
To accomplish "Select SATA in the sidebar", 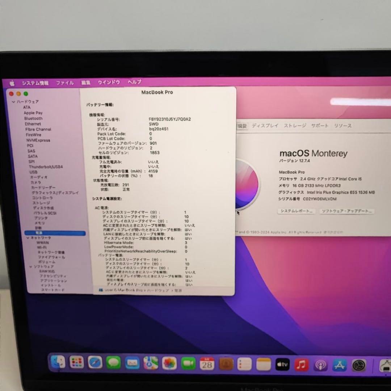I will click(33, 156).
